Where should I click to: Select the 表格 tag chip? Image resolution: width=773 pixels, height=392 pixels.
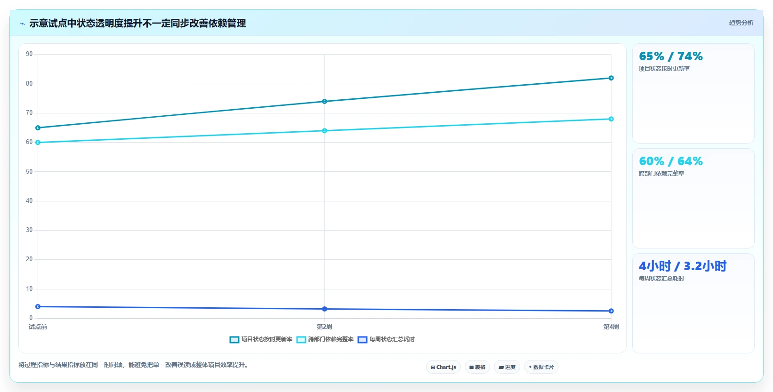click(477, 367)
